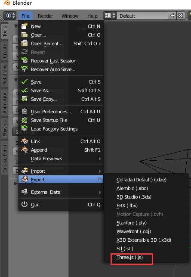This screenshot has width=191, height=277.
Task: Export as Three.js (.js)
Action: (x=129, y=257)
